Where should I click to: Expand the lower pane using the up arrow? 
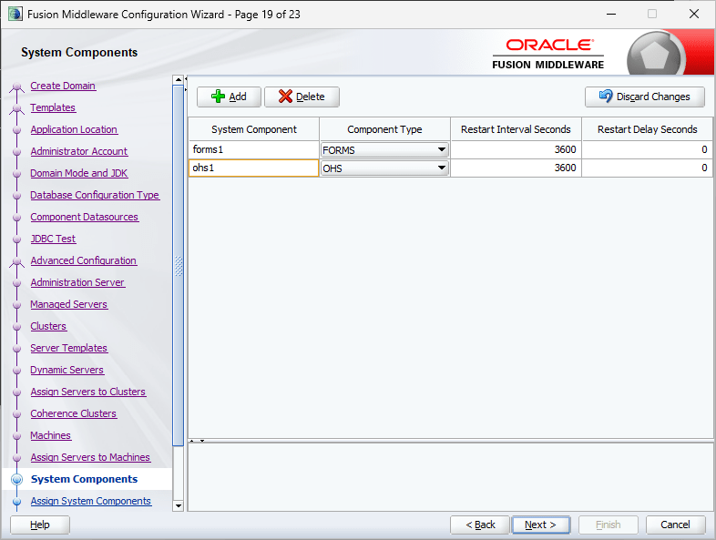coord(192,441)
